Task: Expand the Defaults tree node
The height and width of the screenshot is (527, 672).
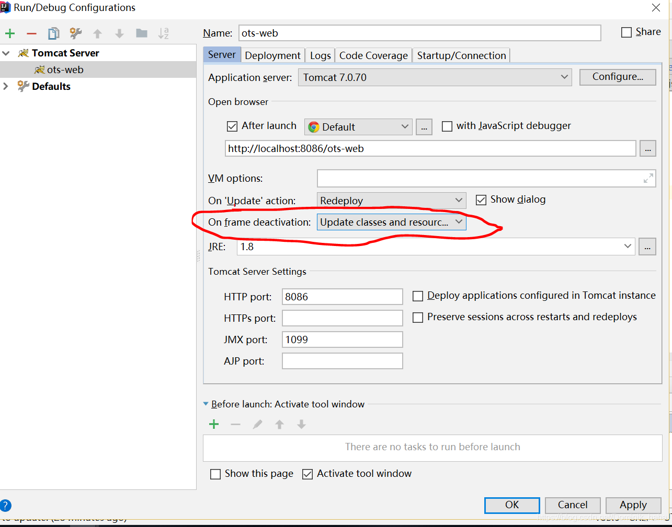Action: 6,86
